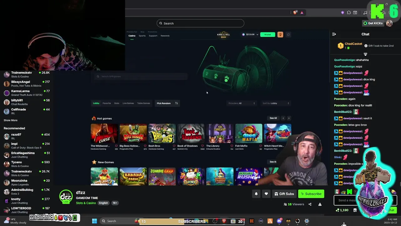Open the Providers: All dropdown
The width and height of the screenshot is (401, 226).
242,103
